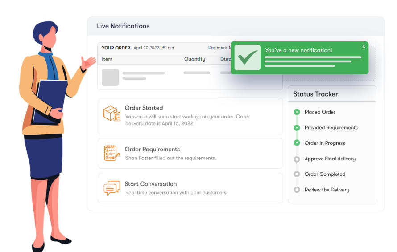397x252 pixels.
Task: Click the Order Started box icon
Action: tap(112, 113)
